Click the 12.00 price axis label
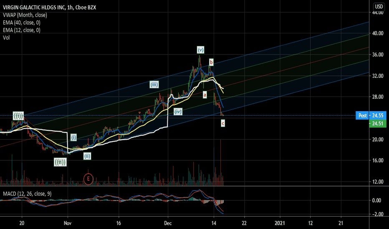 [378, 182]
